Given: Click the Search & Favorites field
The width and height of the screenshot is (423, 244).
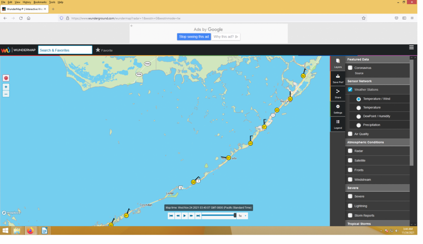Looking at the screenshot, I should pyautogui.click(x=65, y=50).
